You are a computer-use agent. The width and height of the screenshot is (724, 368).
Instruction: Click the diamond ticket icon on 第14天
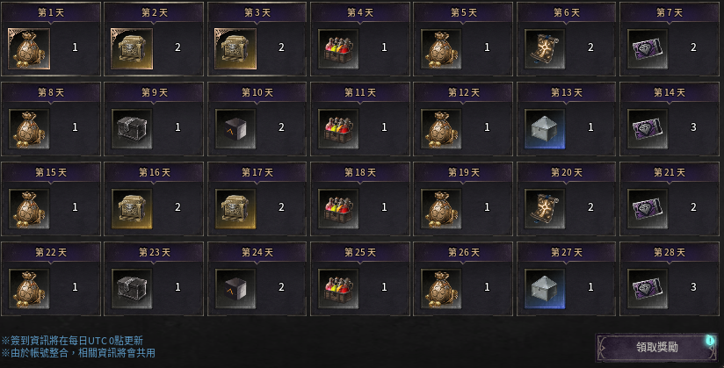point(648,128)
